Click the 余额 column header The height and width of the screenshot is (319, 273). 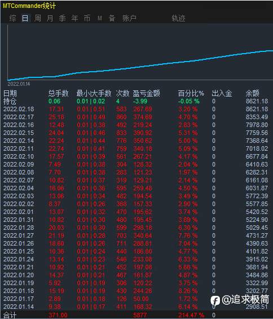(x=253, y=93)
